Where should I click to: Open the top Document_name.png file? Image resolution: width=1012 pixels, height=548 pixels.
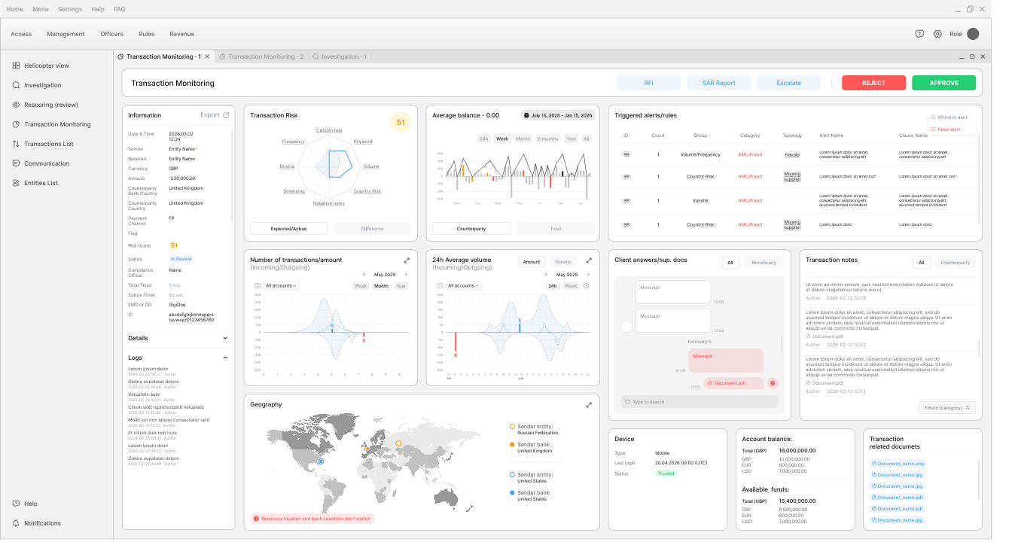pyautogui.click(x=897, y=464)
